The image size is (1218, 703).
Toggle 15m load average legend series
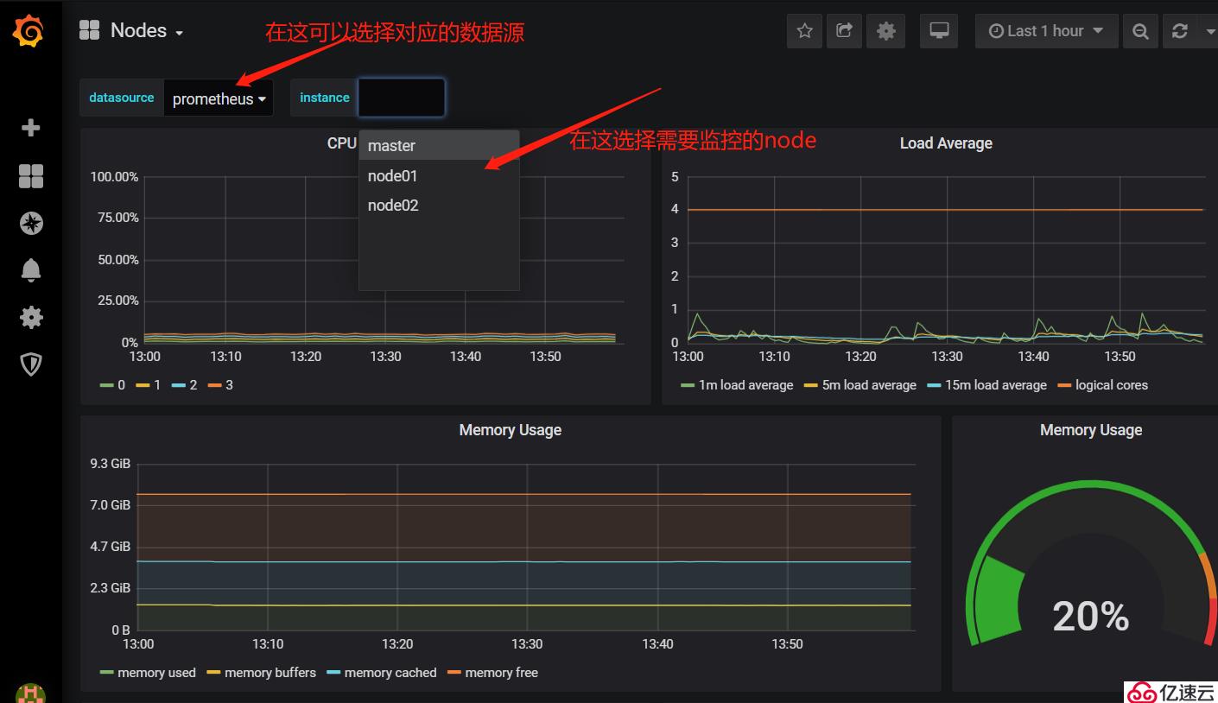(987, 385)
